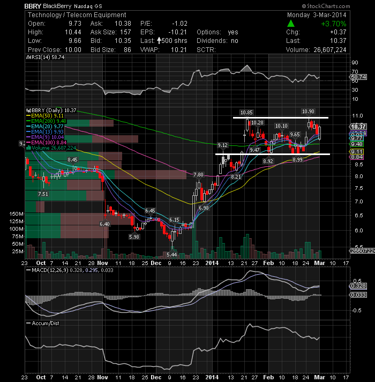Click the 58.74 tag on RSI axis
The width and height of the screenshot is (375, 382).
point(358,77)
